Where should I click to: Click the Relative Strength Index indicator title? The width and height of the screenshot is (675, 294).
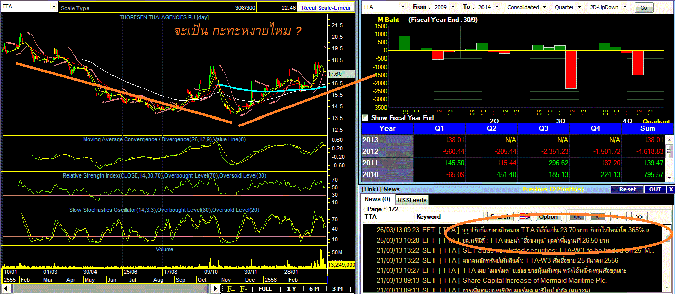pos(164,175)
